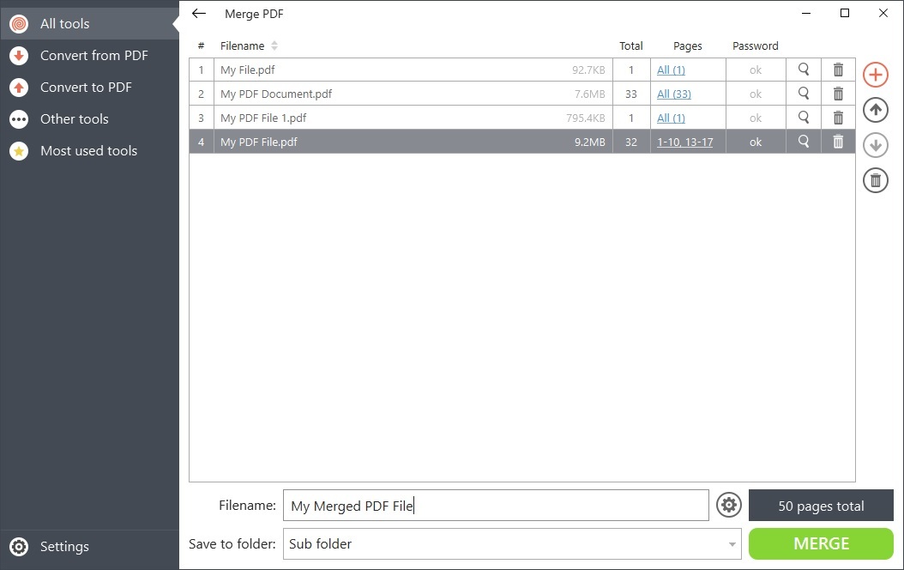Move My PDF File.pdf up in the list
Viewport: 904px width, 570px height.
point(875,110)
